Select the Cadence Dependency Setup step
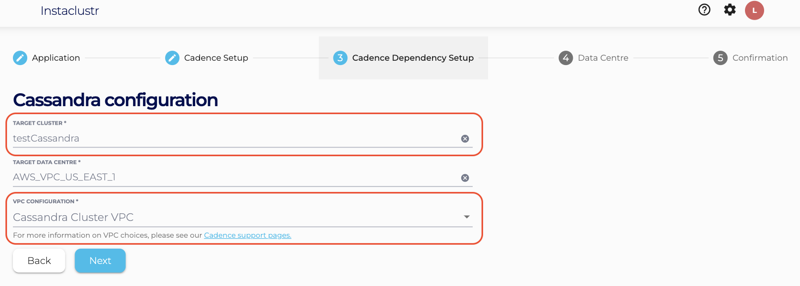Image resolution: width=800 pixels, height=286 pixels. pos(412,58)
